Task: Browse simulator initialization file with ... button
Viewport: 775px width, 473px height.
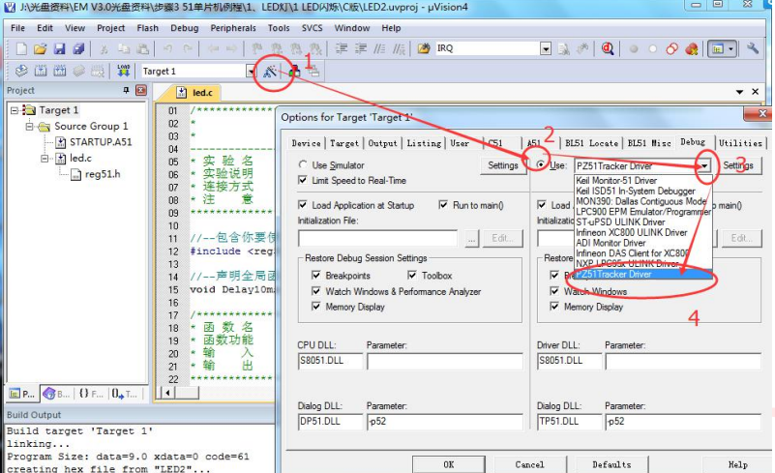Action: pos(472,238)
